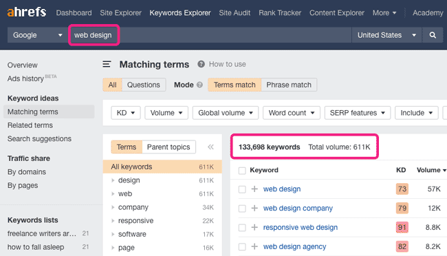Switch to Questions filter
The width and height of the screenshot is (447, 256).
tap(144, 85)
